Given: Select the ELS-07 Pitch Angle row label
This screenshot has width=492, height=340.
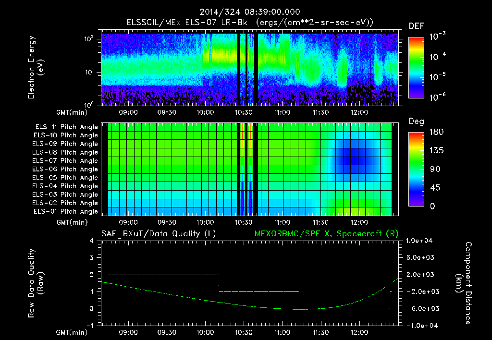Looking at the screenshot, I should (x=65, y=161).
